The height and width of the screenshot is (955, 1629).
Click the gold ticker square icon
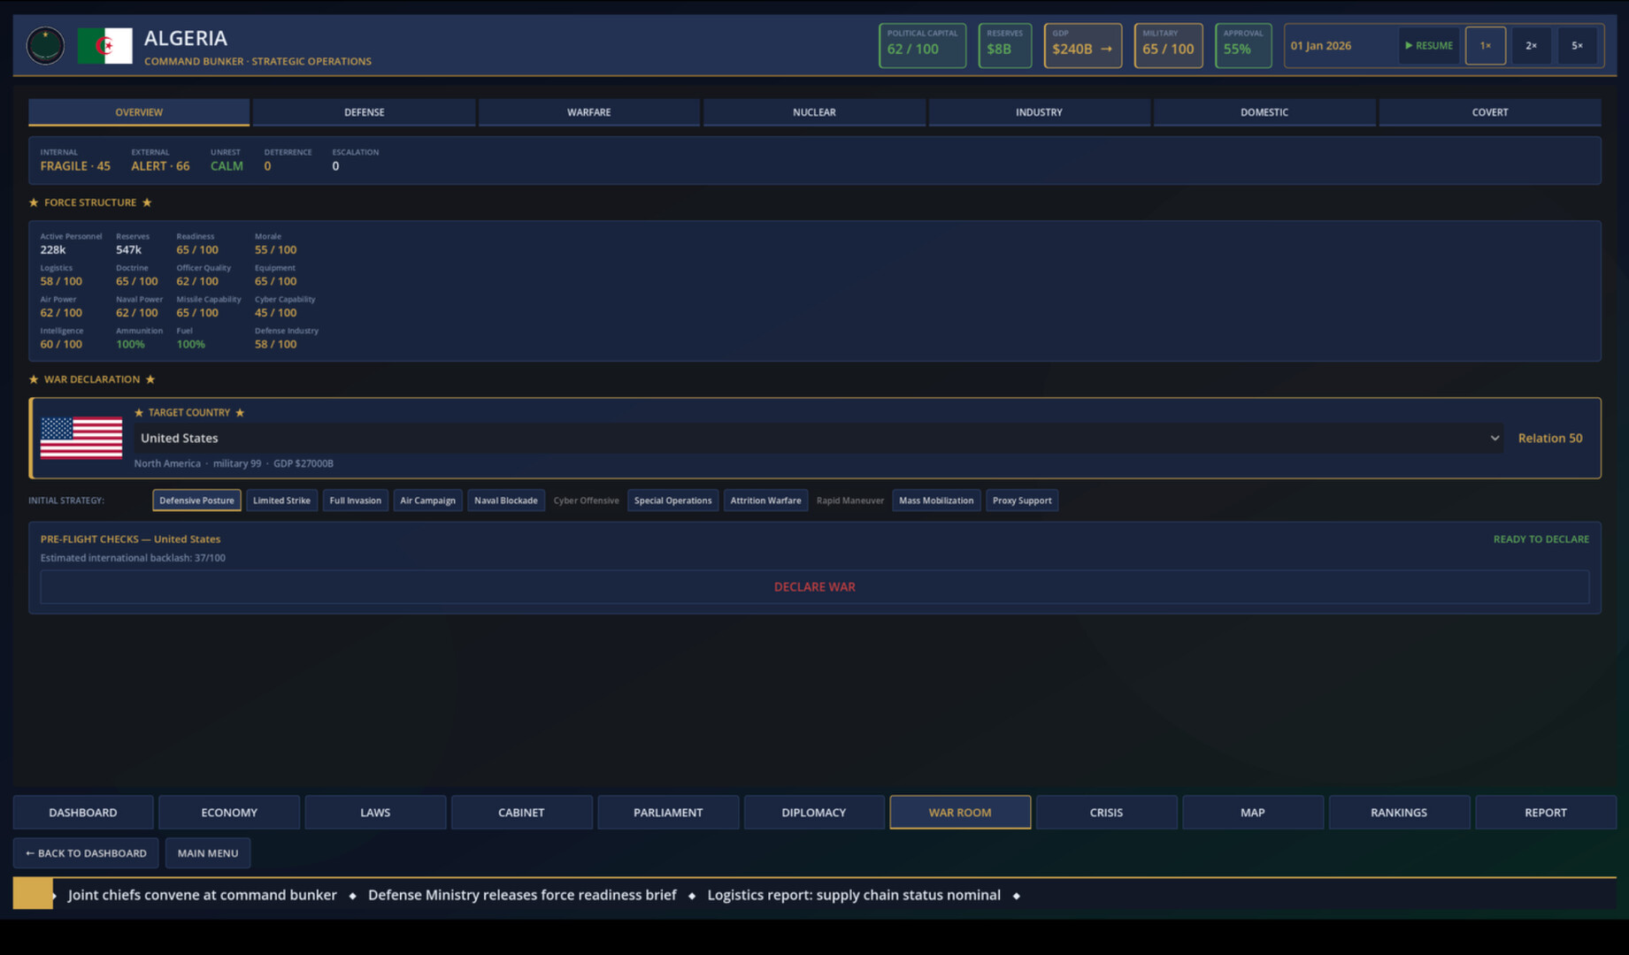33,894
